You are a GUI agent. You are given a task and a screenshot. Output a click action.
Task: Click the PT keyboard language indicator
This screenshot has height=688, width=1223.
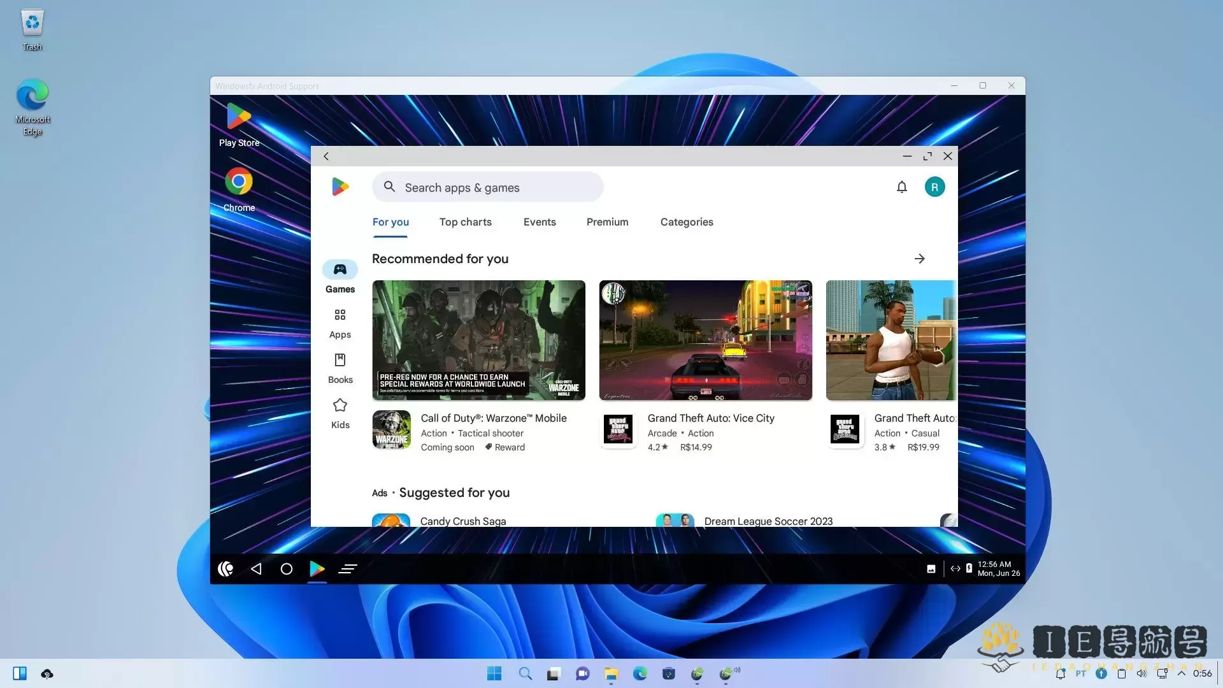pos(1081,673)
